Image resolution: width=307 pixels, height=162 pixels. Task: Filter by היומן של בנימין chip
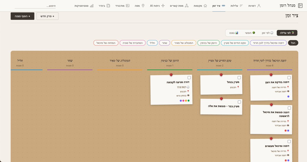pyautogui.click(x=209, y=43)
